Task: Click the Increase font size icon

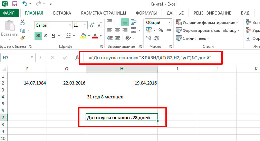Action: [92, 25]
